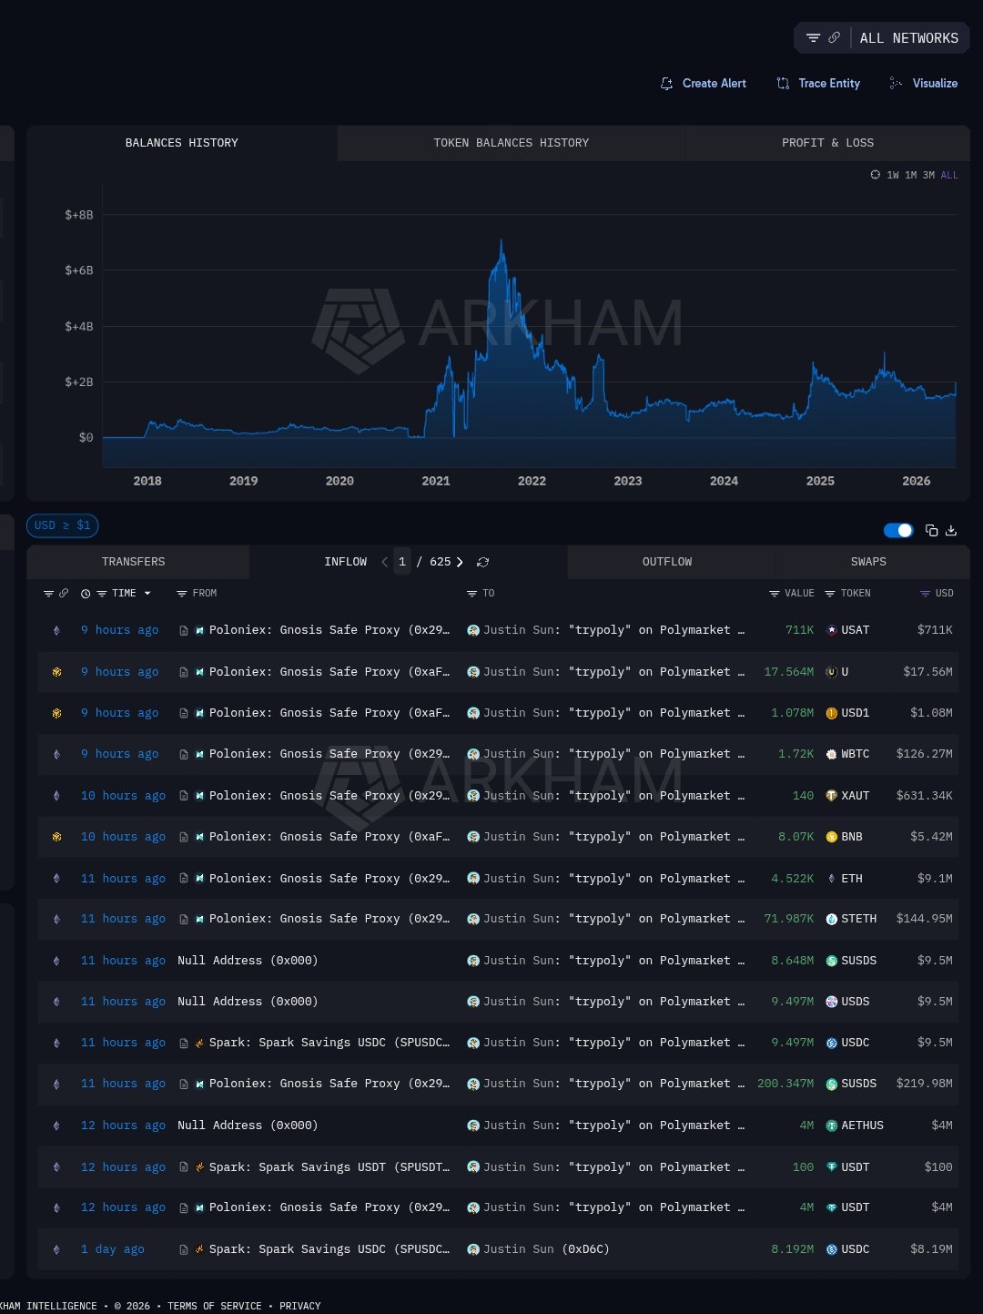This screenshot has height=1314, width=983.
Task: Click the copy icon above the table
Action: (931, 530)
